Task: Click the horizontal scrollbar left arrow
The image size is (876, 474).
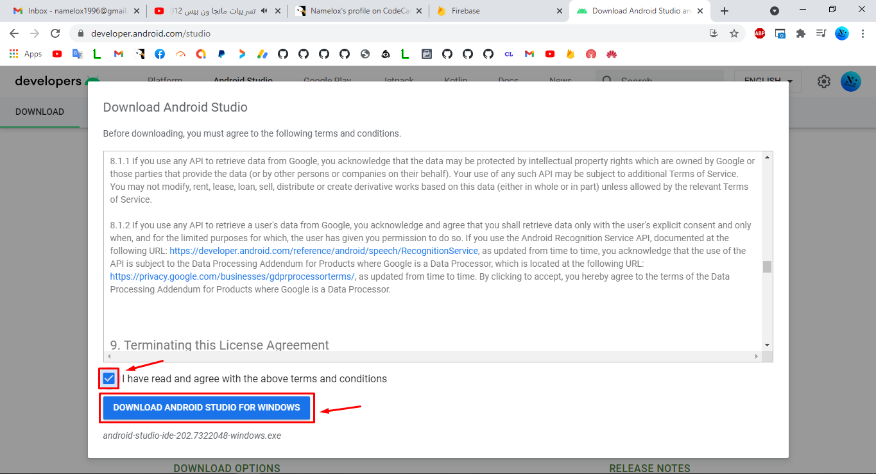Action: coord(108,356)
